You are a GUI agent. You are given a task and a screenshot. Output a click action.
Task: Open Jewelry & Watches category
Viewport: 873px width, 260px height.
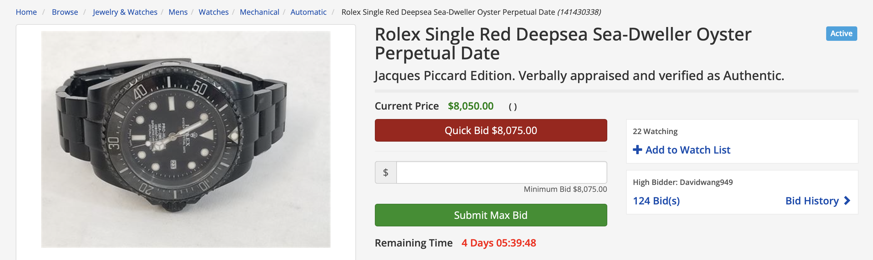[x=125, y=12]
